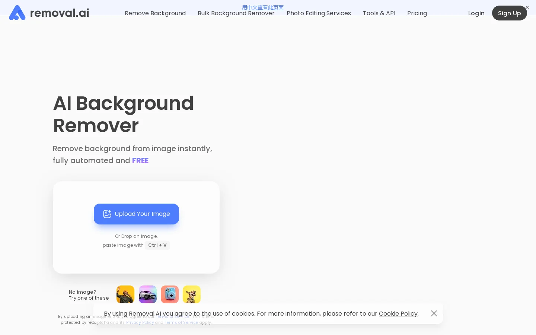Try the sample car image
536x335 pixels.
click(x=148, y=294)
